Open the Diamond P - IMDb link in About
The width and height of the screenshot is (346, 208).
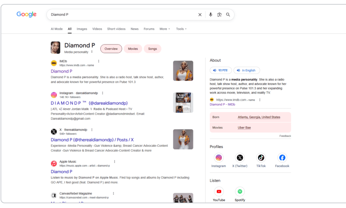[222, 104]
